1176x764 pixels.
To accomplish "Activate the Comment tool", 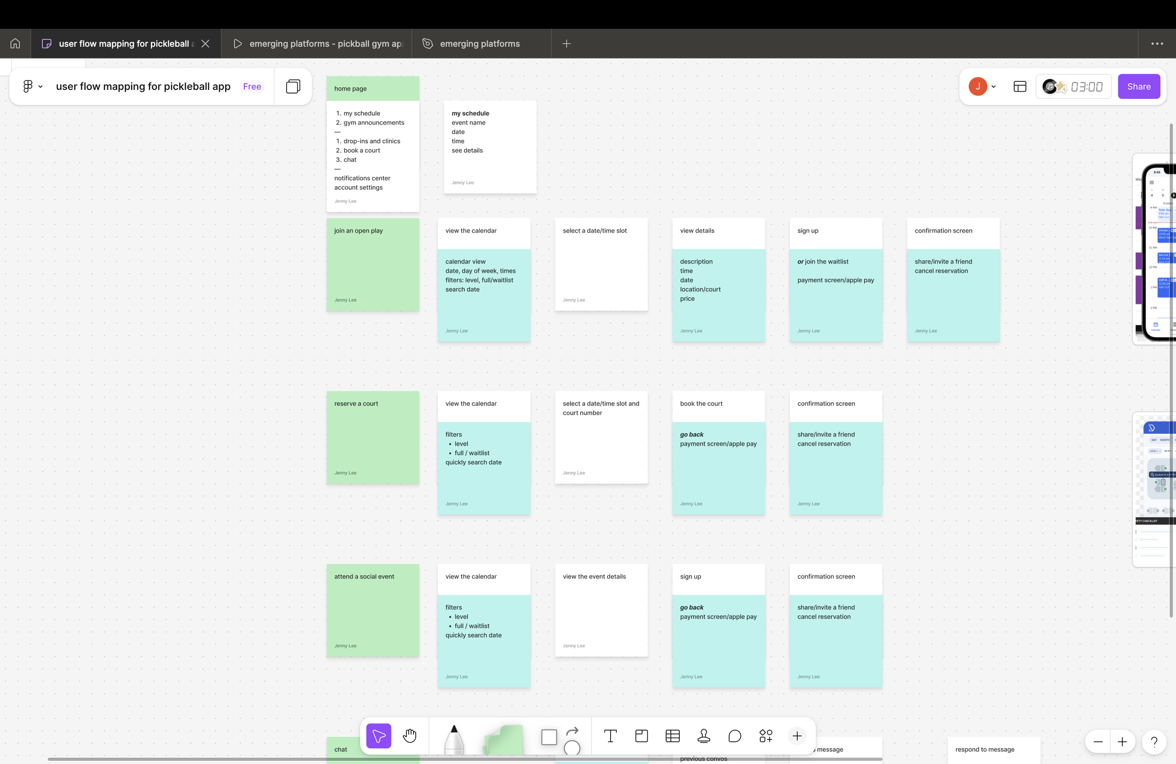I will click(x=735, y=736).
